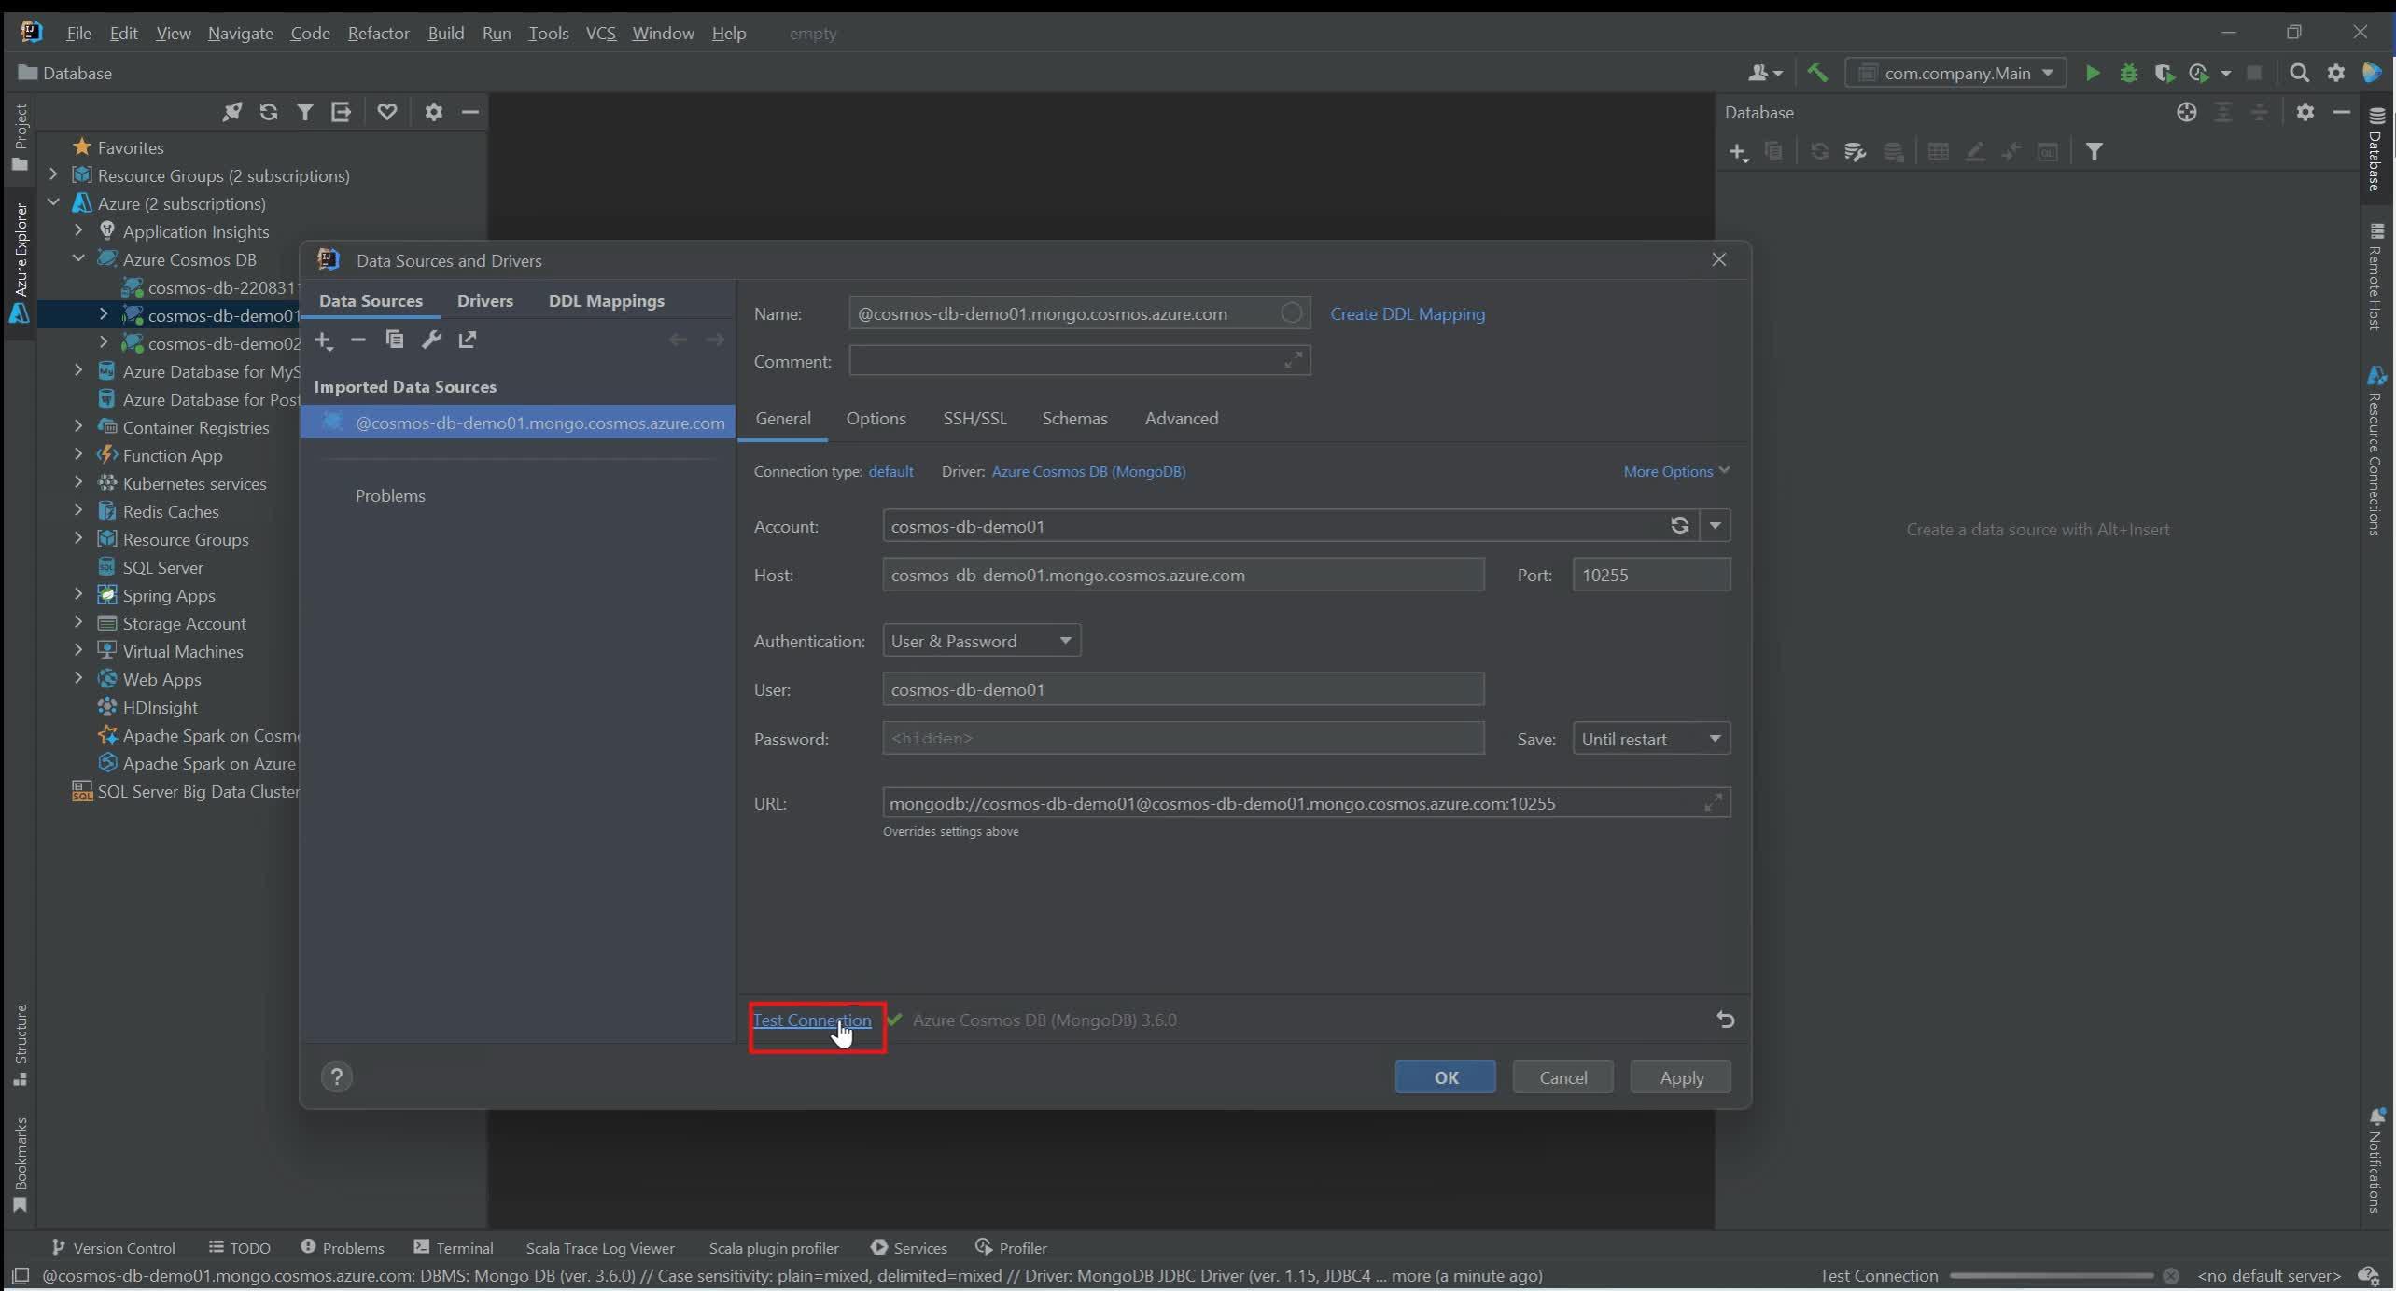Image resolution: width=2396 pixels, height=1291 pixels.
Task: Click the Apply button
Action: 1681,1077
